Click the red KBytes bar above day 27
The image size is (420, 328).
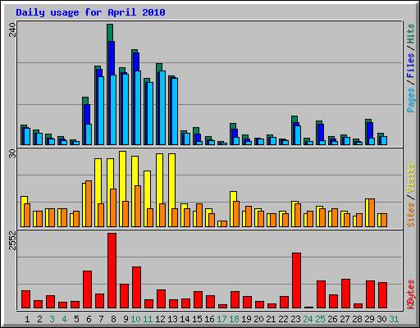(345, 294)
